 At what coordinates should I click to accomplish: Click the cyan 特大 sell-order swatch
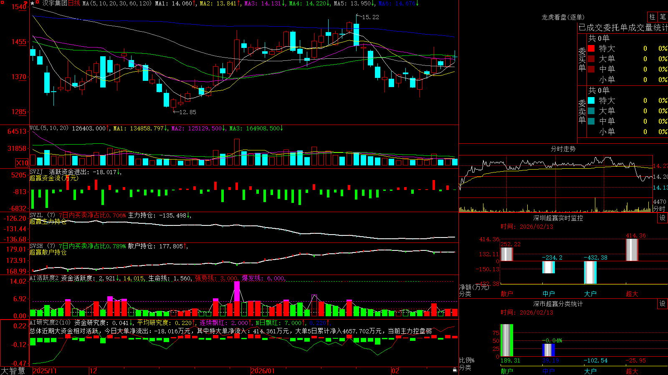pos(591,100)
